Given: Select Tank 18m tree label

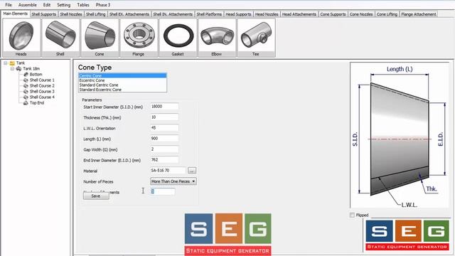Looking at the screenshot, I should (31, 69).
